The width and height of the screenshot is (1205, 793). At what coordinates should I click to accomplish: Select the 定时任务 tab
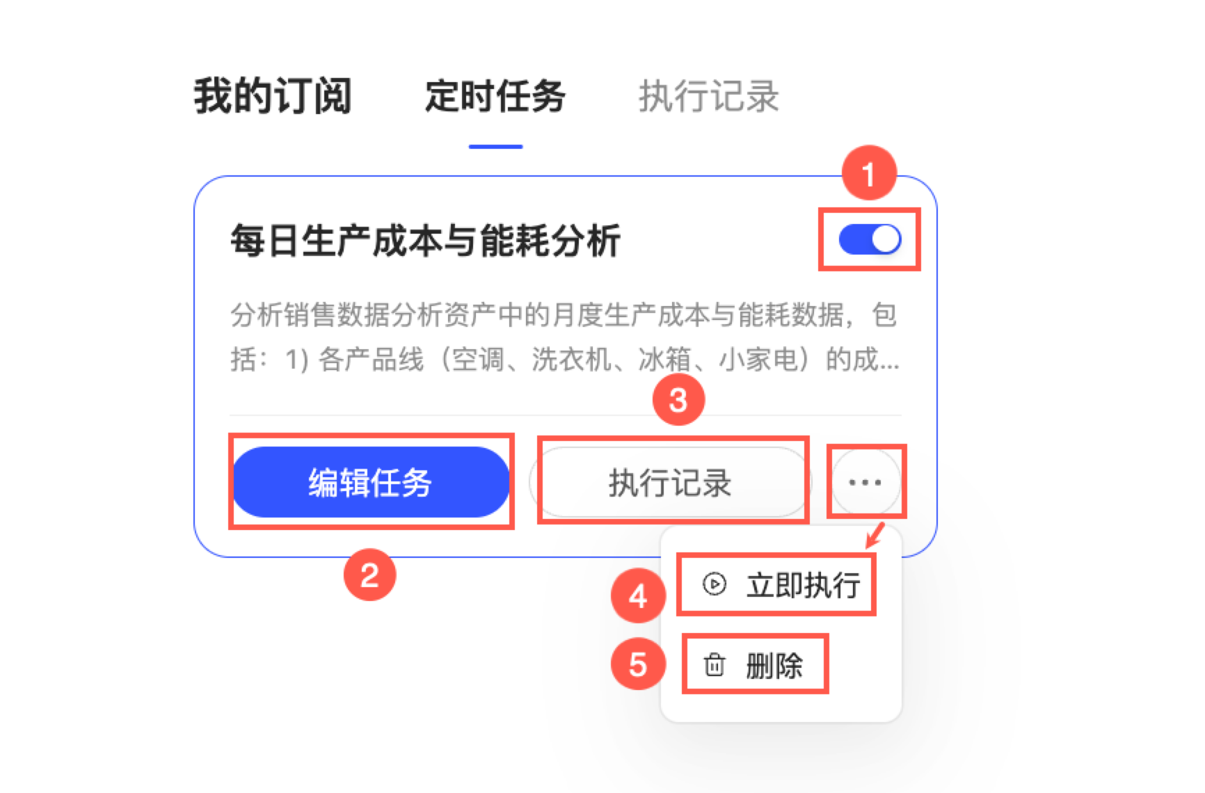[x=495, y=96]
